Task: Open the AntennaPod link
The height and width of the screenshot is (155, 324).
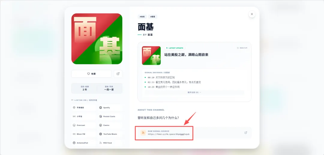Action: [x=84, y=143]
